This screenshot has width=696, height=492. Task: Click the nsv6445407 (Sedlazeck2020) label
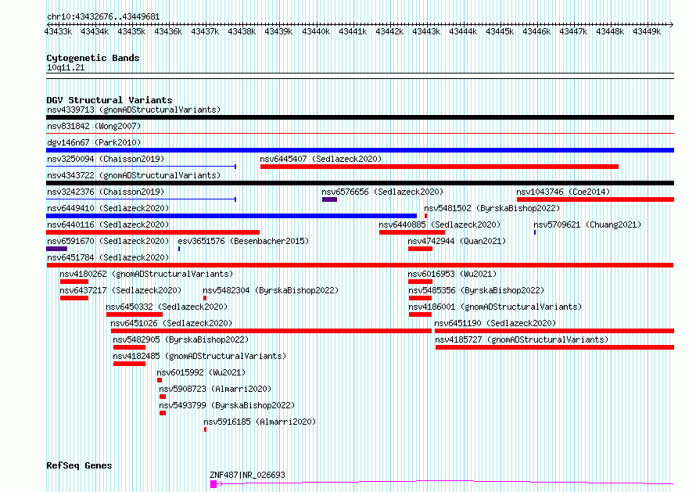pyautogui.click(x=321, y=159)
